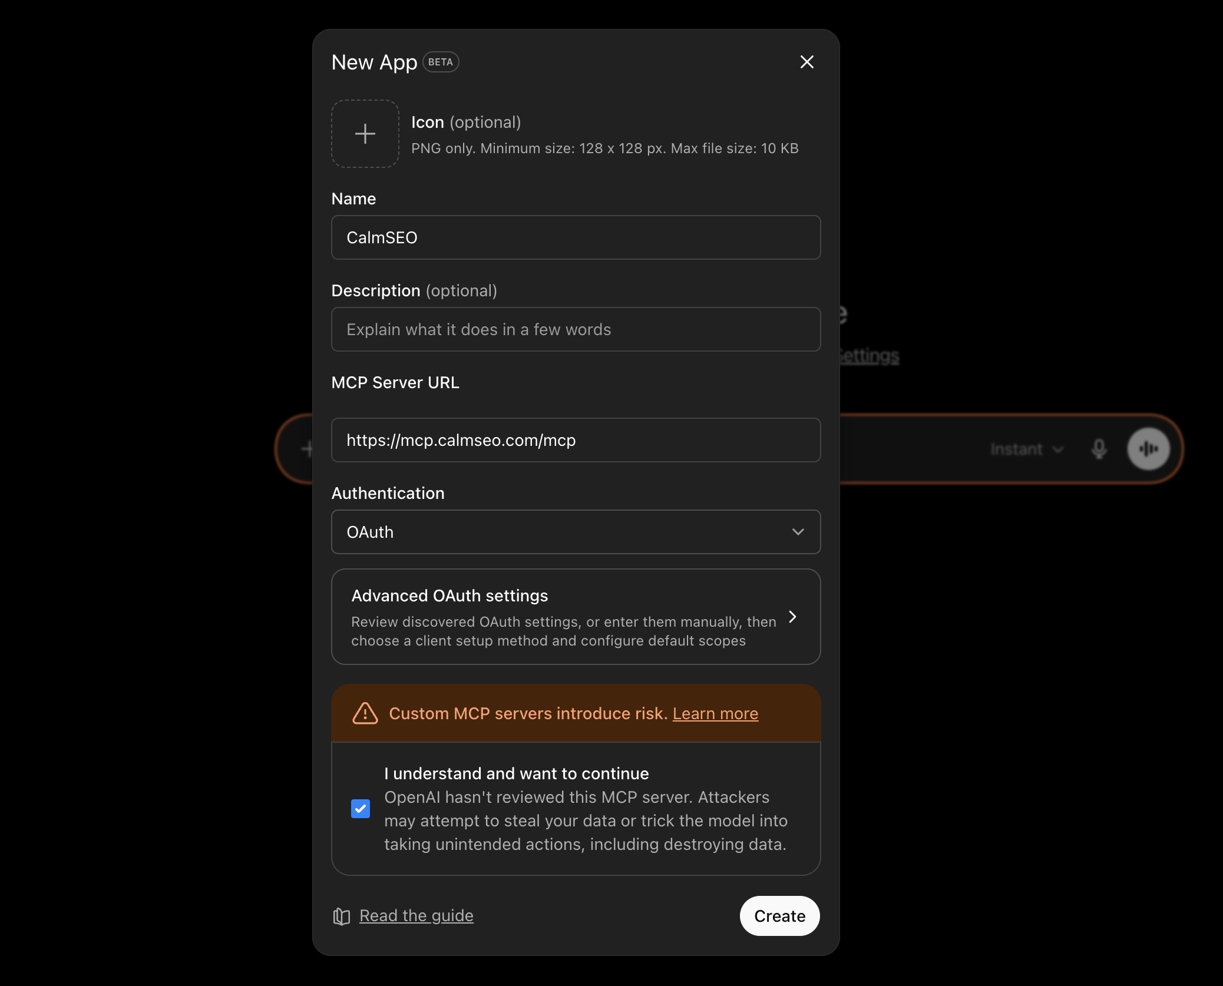Open the Authentication OAuth dropdown
This screenshot has height=986, width=1223.
576,532
